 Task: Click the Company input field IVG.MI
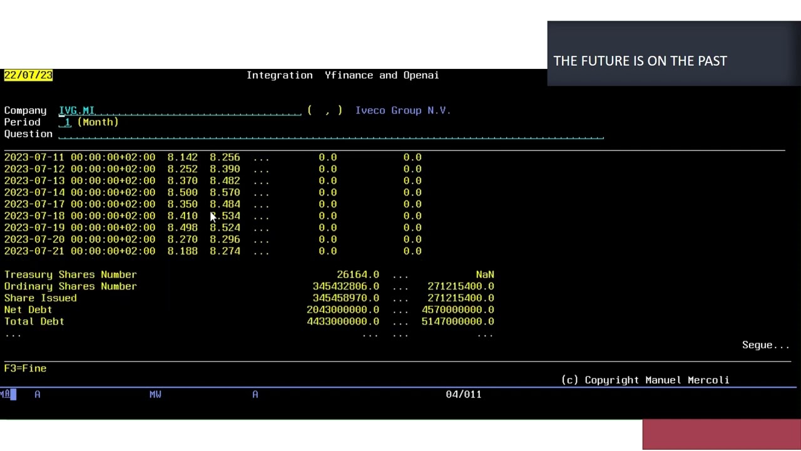(x=180, y=110)
